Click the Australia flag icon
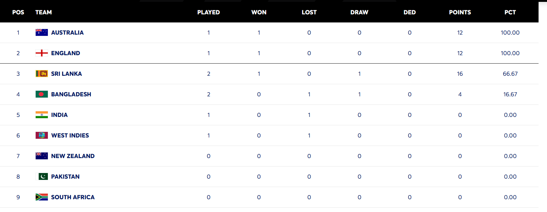The image size is (547, 212). 42,32
